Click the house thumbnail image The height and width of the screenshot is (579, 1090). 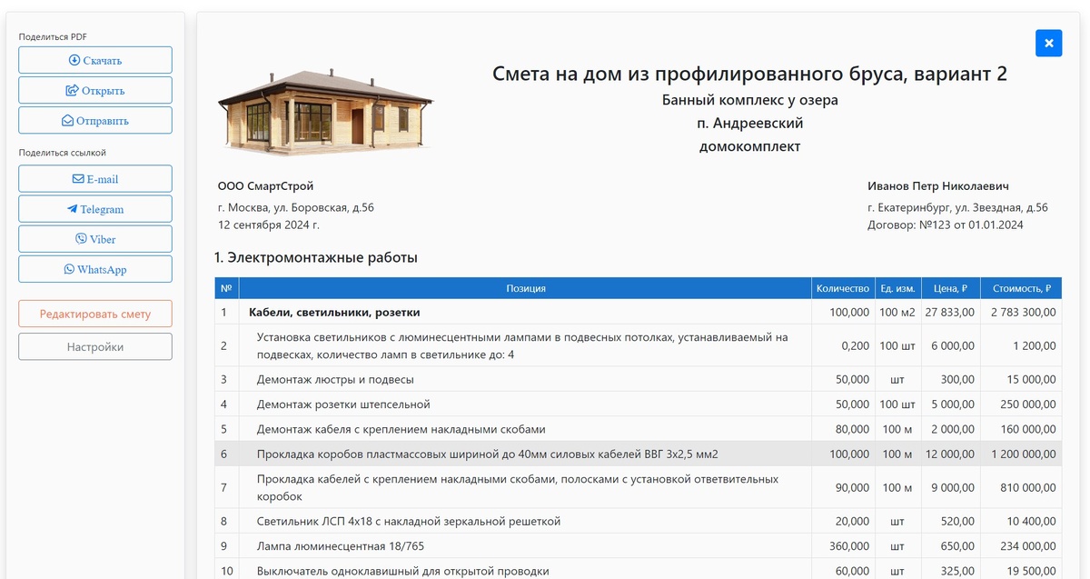pos(325,112)
